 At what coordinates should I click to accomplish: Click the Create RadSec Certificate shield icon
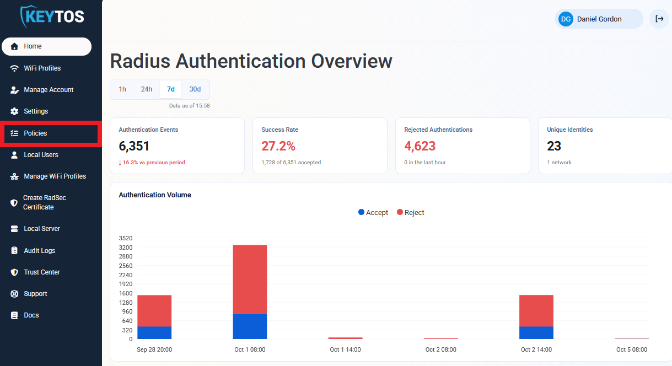pyautogui.click(x=14, y=203)
